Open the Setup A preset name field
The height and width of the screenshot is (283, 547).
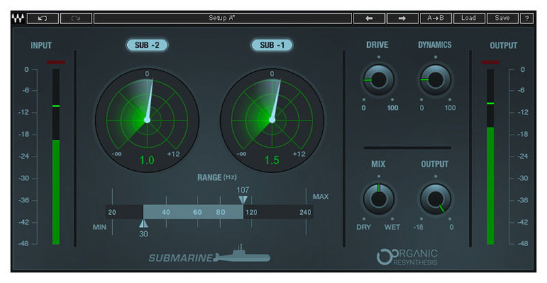click(223, 18)
